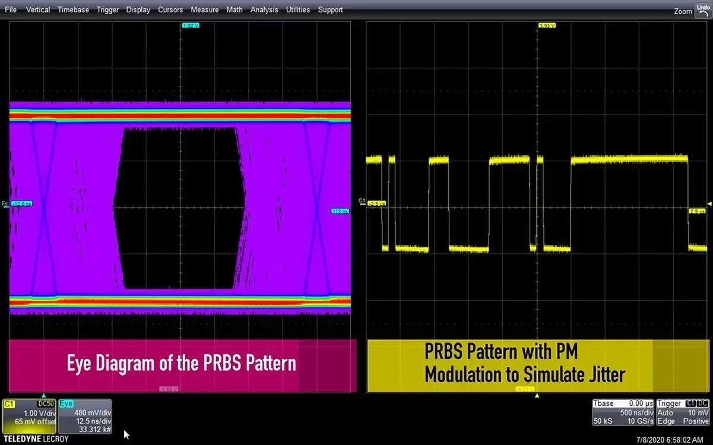The height and width of the screenshot is (445, 713).
Task: Expand the Display menu
Action: click(x=138, y=9)
